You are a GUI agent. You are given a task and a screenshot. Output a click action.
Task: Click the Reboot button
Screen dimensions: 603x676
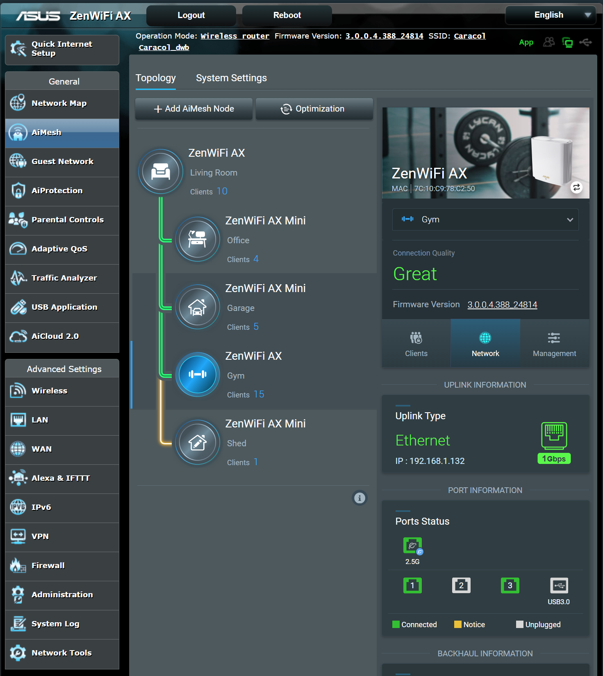287,15
